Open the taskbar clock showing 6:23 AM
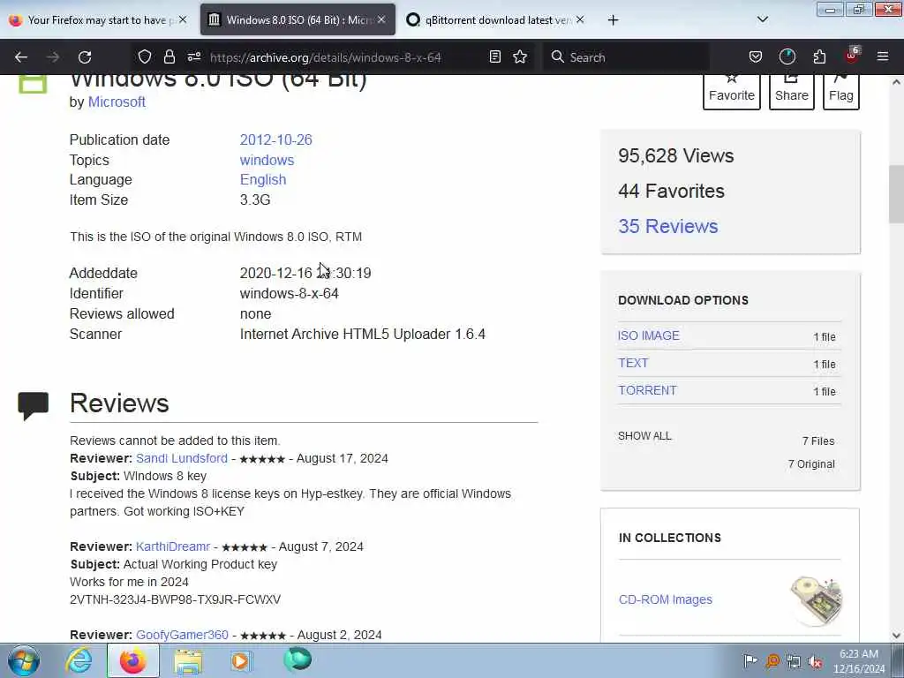Screen dimensions: 904x678 click(x=859, y=661)
